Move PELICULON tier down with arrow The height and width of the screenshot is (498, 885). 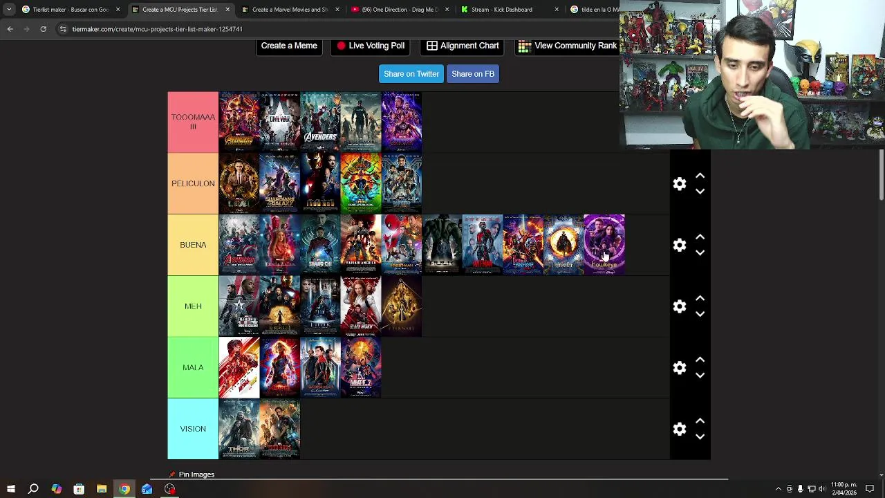(x=700, y=192)
